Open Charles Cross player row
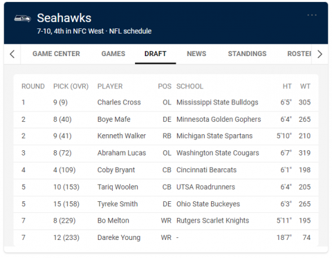 pos(166,103)
